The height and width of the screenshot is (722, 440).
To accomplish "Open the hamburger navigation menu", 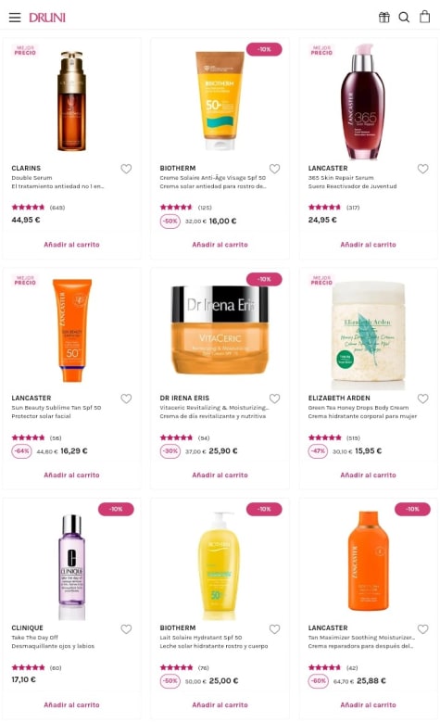I will point(15,18).
